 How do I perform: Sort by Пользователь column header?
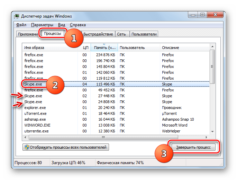139,48
